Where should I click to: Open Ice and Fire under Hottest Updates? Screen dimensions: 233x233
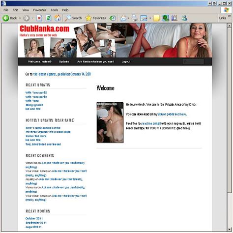click(x=33, y=140)
